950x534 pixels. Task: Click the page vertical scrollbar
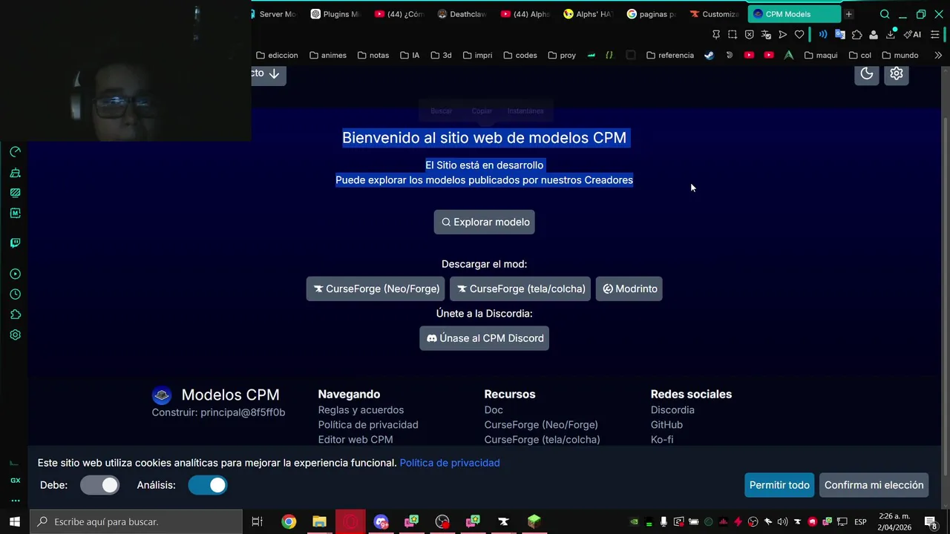click(x=945, y=297)
